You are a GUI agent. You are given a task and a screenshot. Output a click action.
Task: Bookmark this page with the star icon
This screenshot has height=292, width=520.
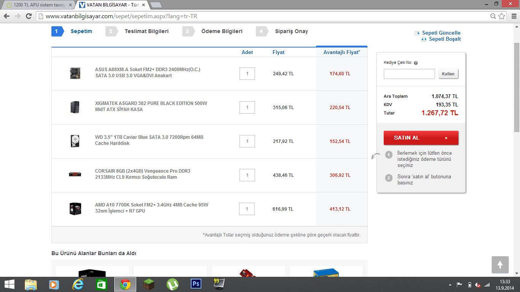click(502, 16)
